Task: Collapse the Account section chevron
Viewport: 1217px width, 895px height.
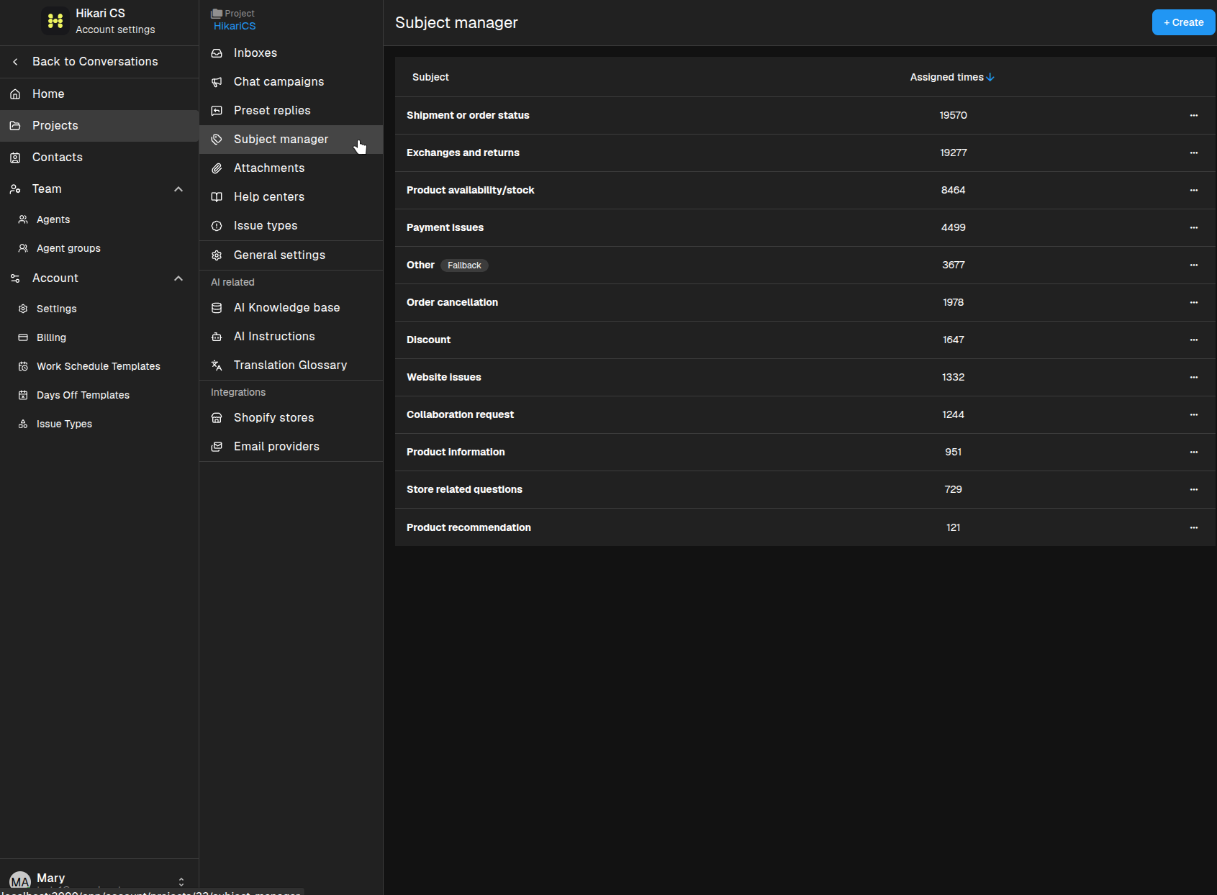Action: [178, 278]
